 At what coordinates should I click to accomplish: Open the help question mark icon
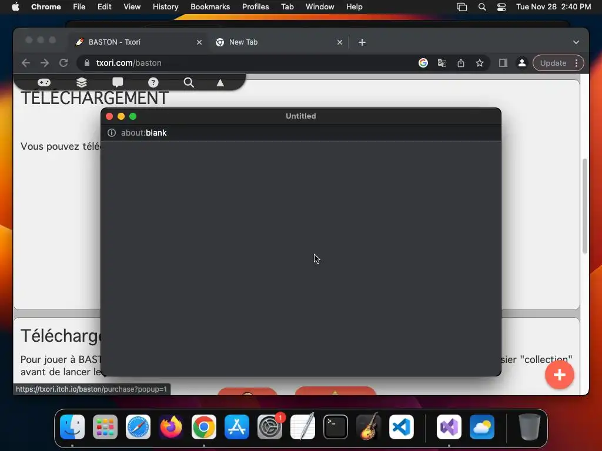click(x=153, y=82)
